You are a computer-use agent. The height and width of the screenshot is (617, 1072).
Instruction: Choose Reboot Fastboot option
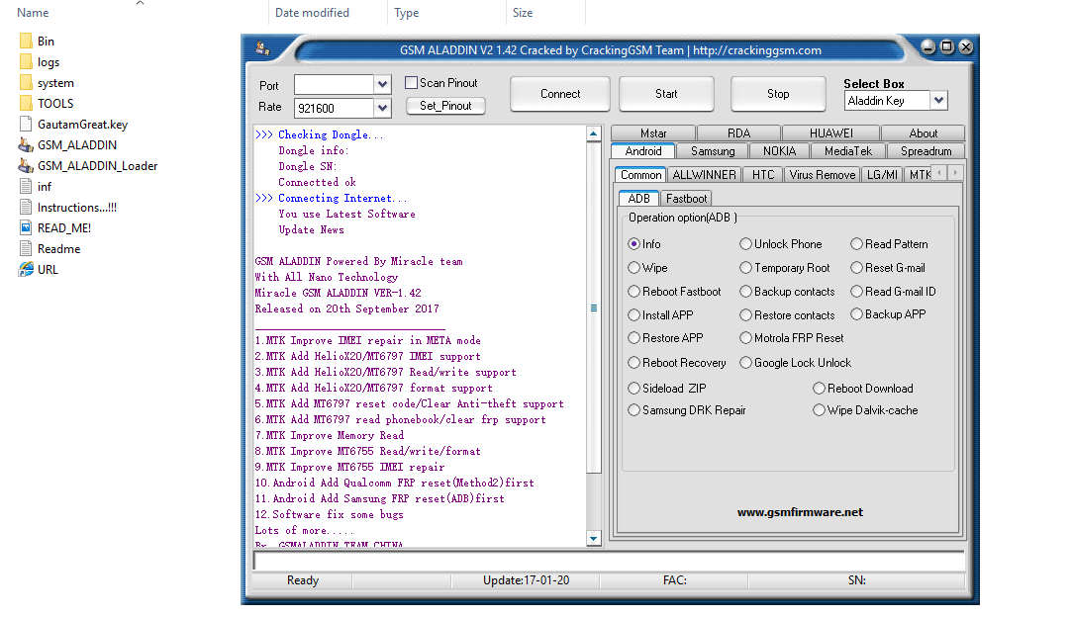[633, 291]
